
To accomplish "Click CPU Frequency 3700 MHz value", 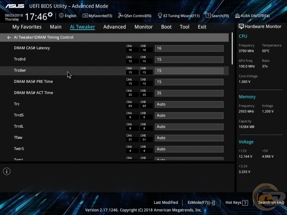I will tap(246, 51).
